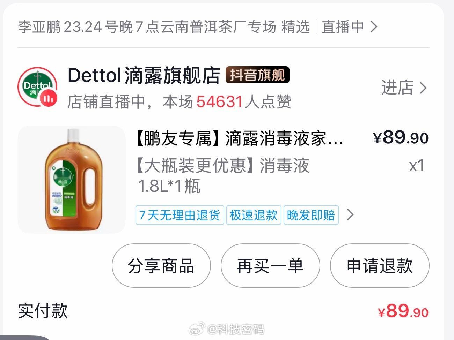Tap the red live-streaming badge on avatar
454x340 pixels.
tap(49, 98)
